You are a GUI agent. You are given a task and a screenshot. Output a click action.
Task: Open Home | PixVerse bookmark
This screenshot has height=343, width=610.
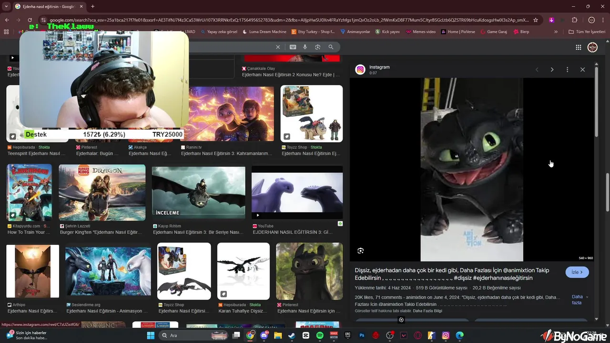[458, 32]
